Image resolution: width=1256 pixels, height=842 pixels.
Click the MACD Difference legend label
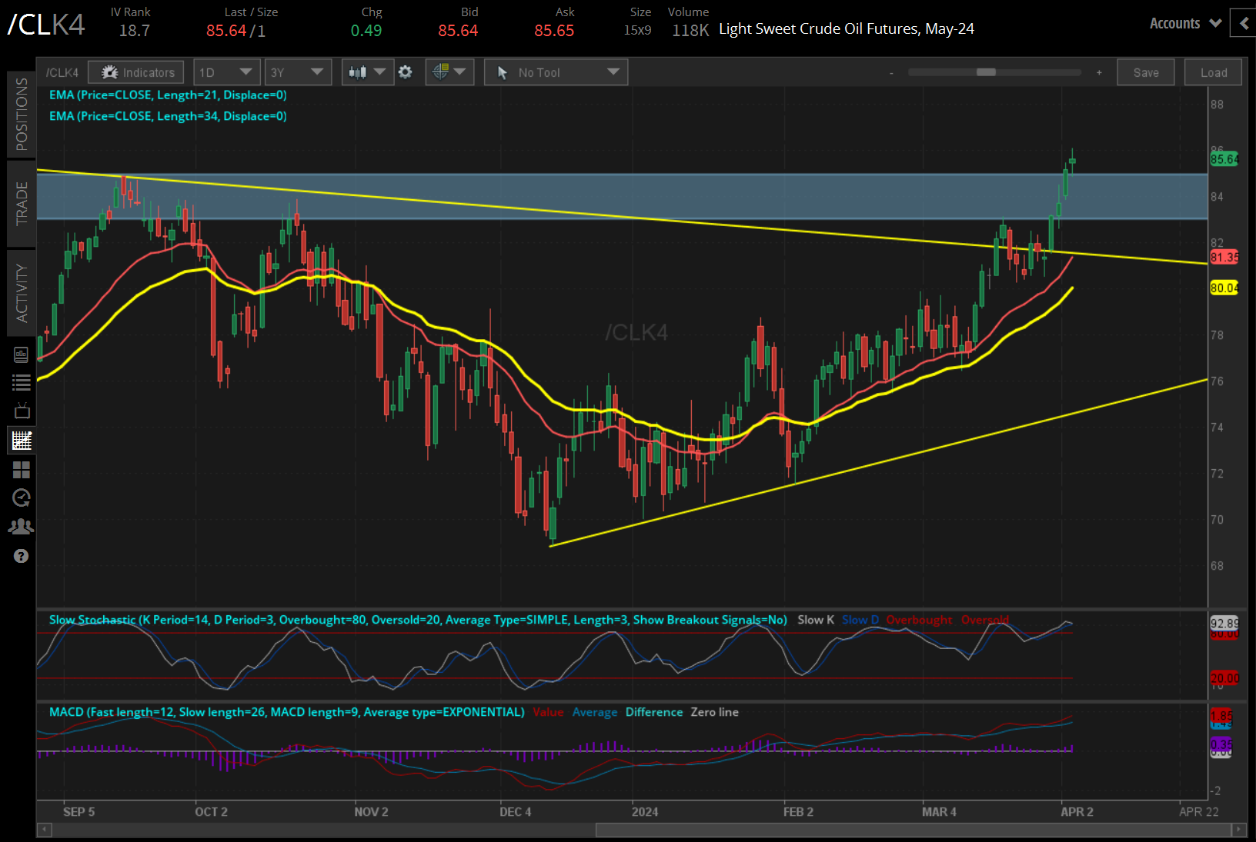[654, 712]
